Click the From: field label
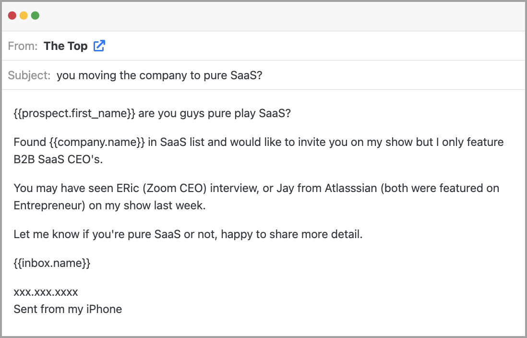The height and width of the screenshot is (338, 527). pyautogui.click(x=23, y=46)
